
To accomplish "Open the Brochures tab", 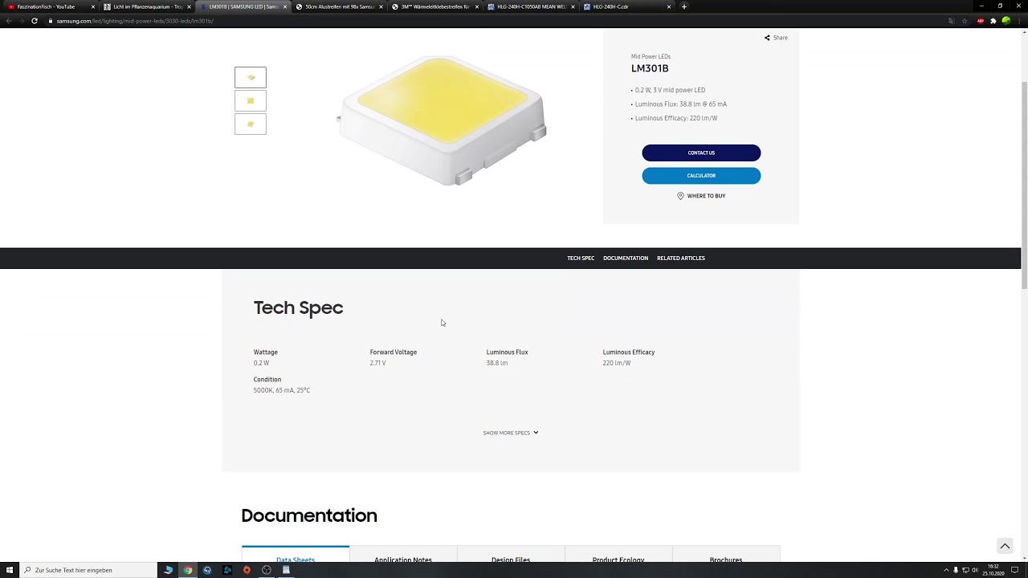I will click(x=726, y=555).
